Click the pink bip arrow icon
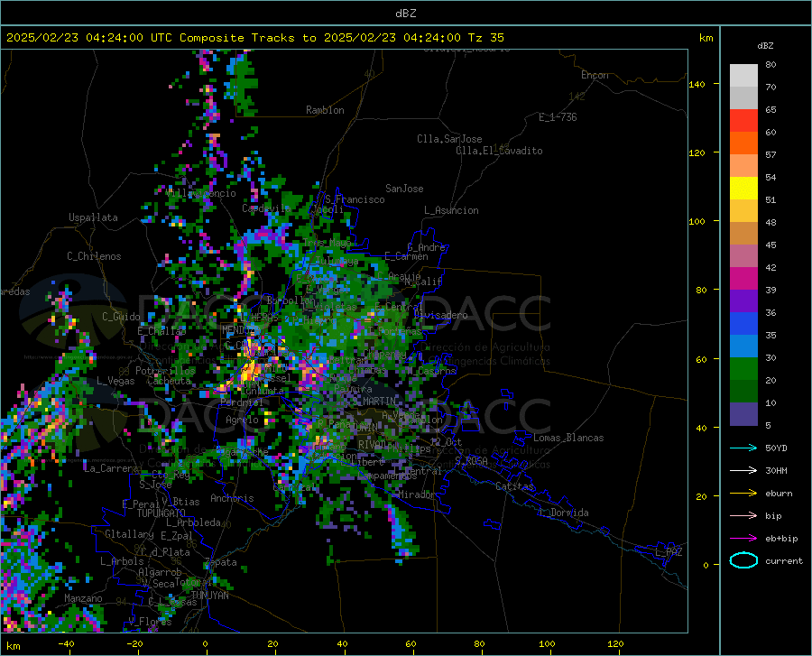 (x=743, y=515)
